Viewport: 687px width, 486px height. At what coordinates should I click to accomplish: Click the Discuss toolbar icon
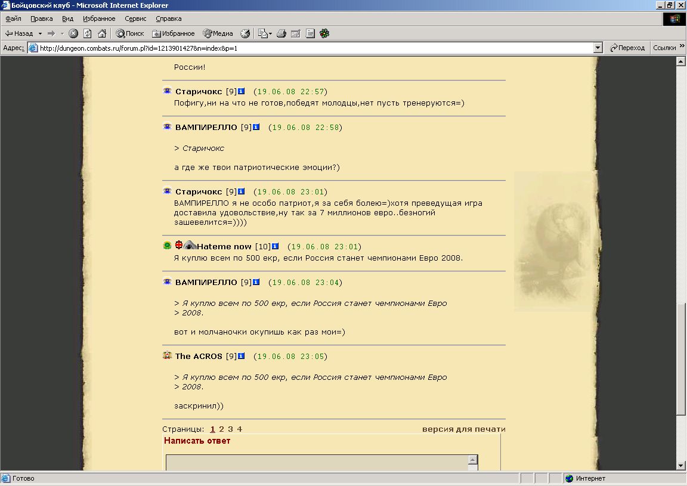pos(310,33)
